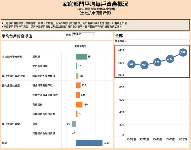This screenshot has width=191, height=150.
Task: Open the 110年底 year dropdown
Action: [x=84, y=34]
